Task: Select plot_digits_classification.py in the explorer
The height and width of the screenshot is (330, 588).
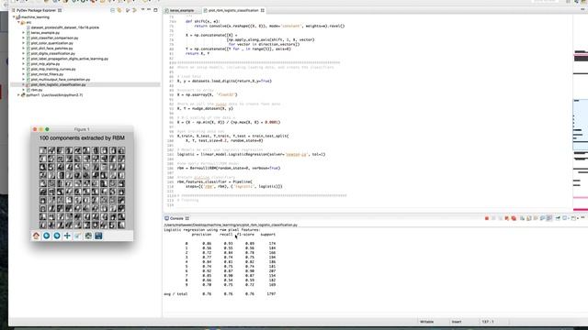Action: (53, 53)
